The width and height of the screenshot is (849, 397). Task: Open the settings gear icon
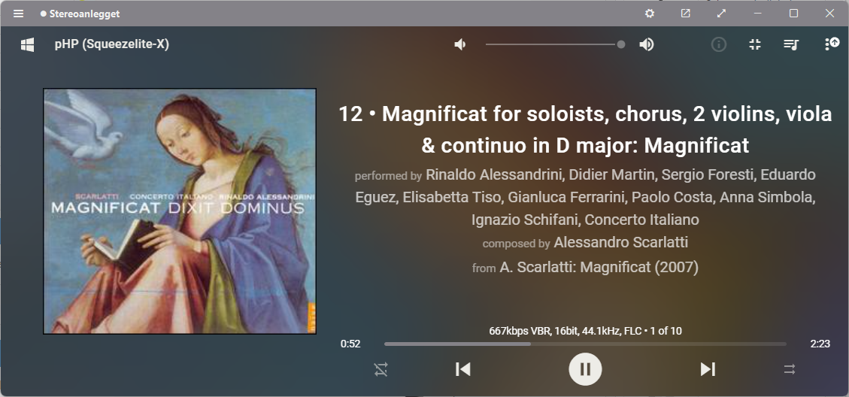tap(650, 14)
